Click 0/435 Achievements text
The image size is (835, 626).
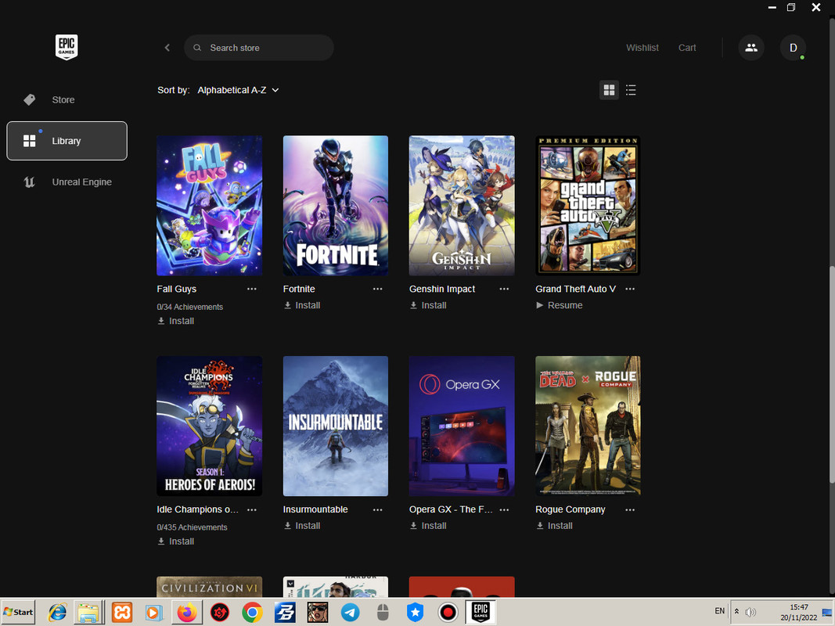[192, 527]
